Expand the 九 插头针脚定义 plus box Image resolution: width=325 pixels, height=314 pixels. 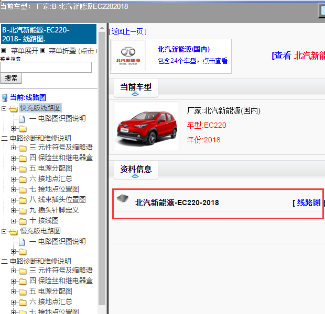(13, 210)
